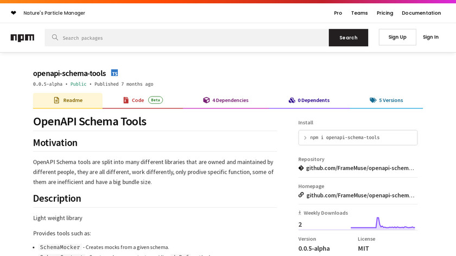Click the Versions tags icon

pyautogui.click(x=373, y=100)
